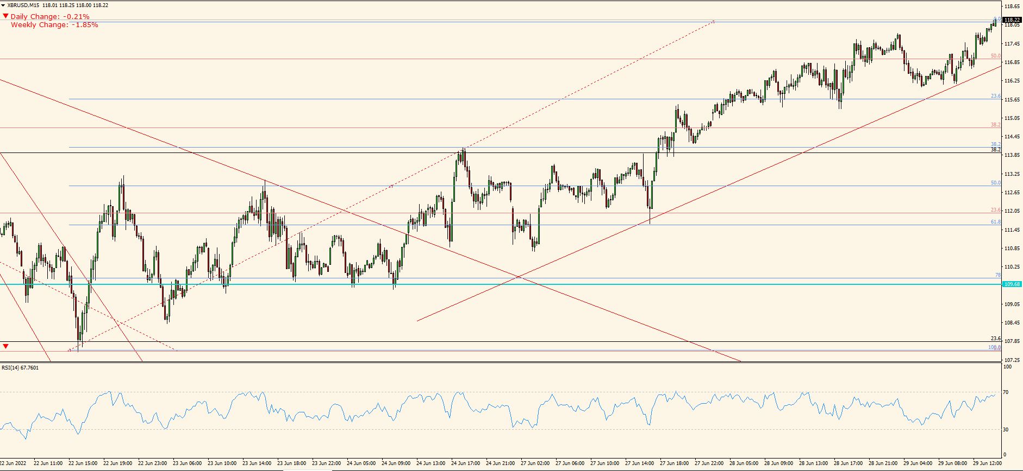This screenshot has width=1023, height=471.
Task: Click the pink 23.6 Fibonacci label near 112.05
Action: tap(995, 210)
